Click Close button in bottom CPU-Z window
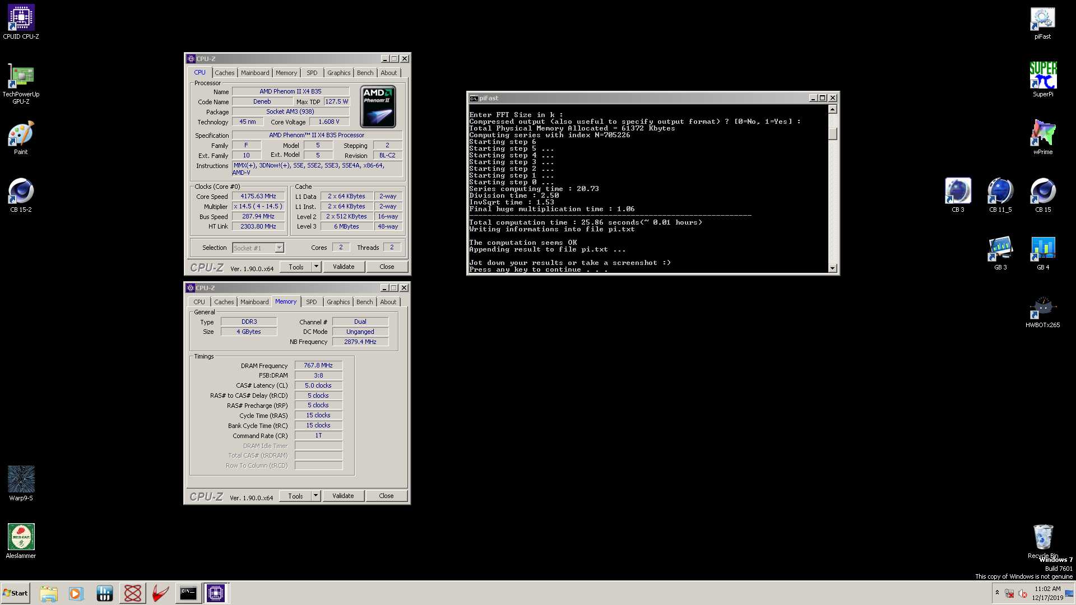 pos(386,496)
